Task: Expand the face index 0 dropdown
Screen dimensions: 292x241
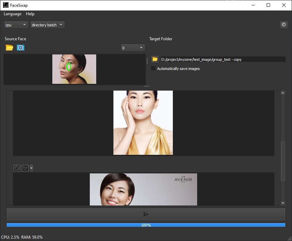Action: point(133,48)
